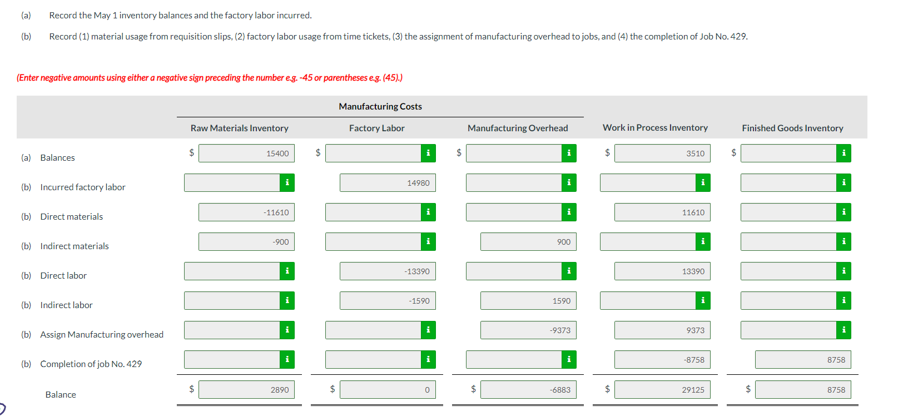Click info icon for Direct materials Finished Goods
903x416 pixels.
click(x=844, y=212)
